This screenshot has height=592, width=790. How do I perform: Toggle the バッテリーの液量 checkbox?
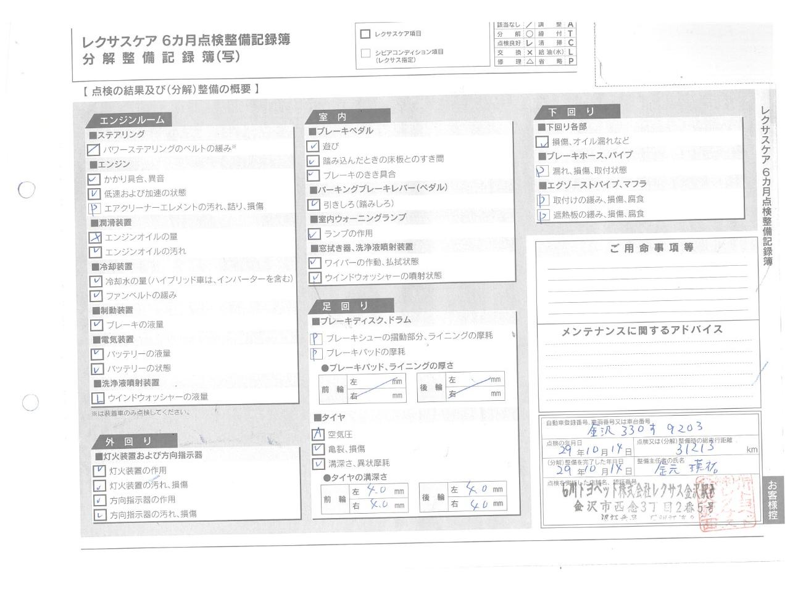tap(97, 354)
